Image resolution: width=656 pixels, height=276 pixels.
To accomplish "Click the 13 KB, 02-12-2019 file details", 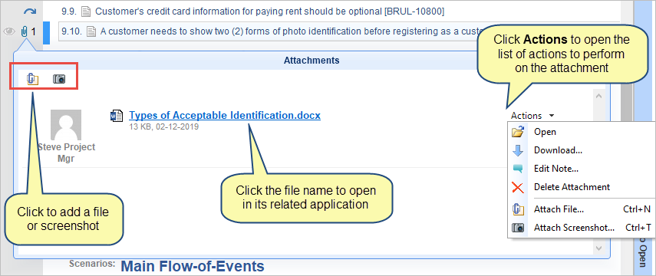I will [163, 127].
